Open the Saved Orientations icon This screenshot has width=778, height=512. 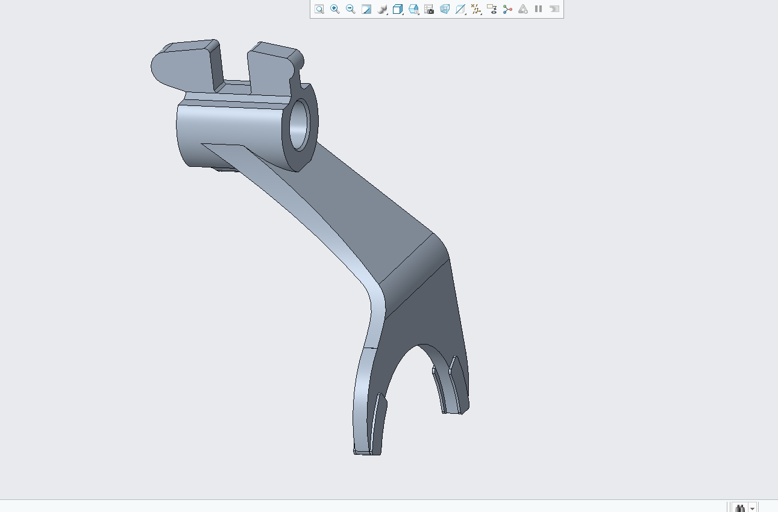(413, 9)
